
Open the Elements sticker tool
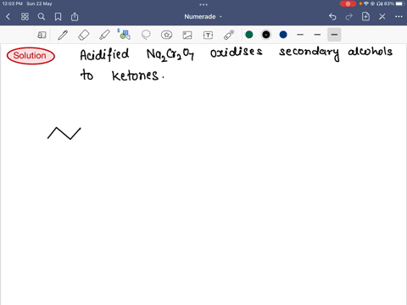point(166,35)
